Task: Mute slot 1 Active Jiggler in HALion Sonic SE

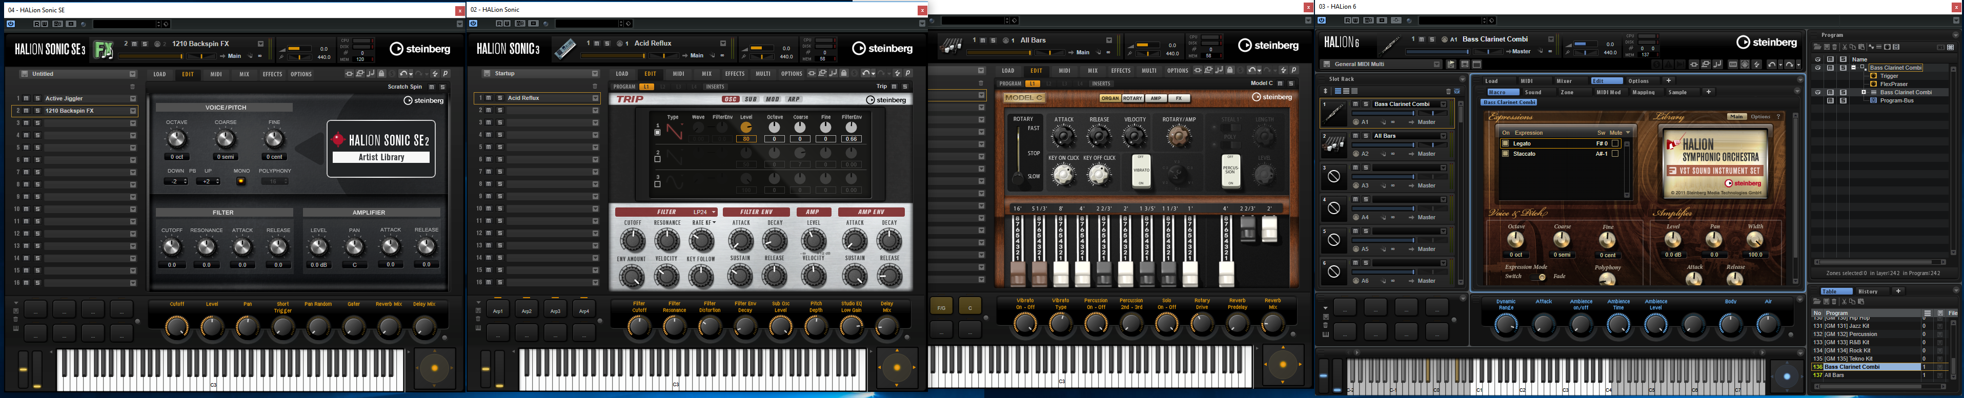Action: coord(27,98)
